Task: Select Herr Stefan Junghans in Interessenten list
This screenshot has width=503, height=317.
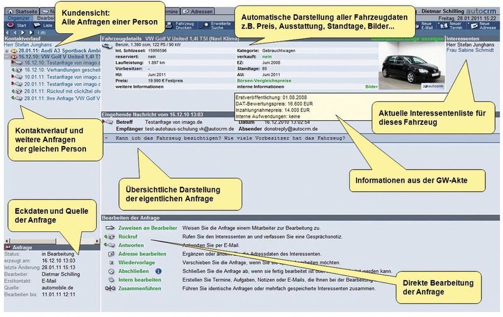Action: coord(470,45)
